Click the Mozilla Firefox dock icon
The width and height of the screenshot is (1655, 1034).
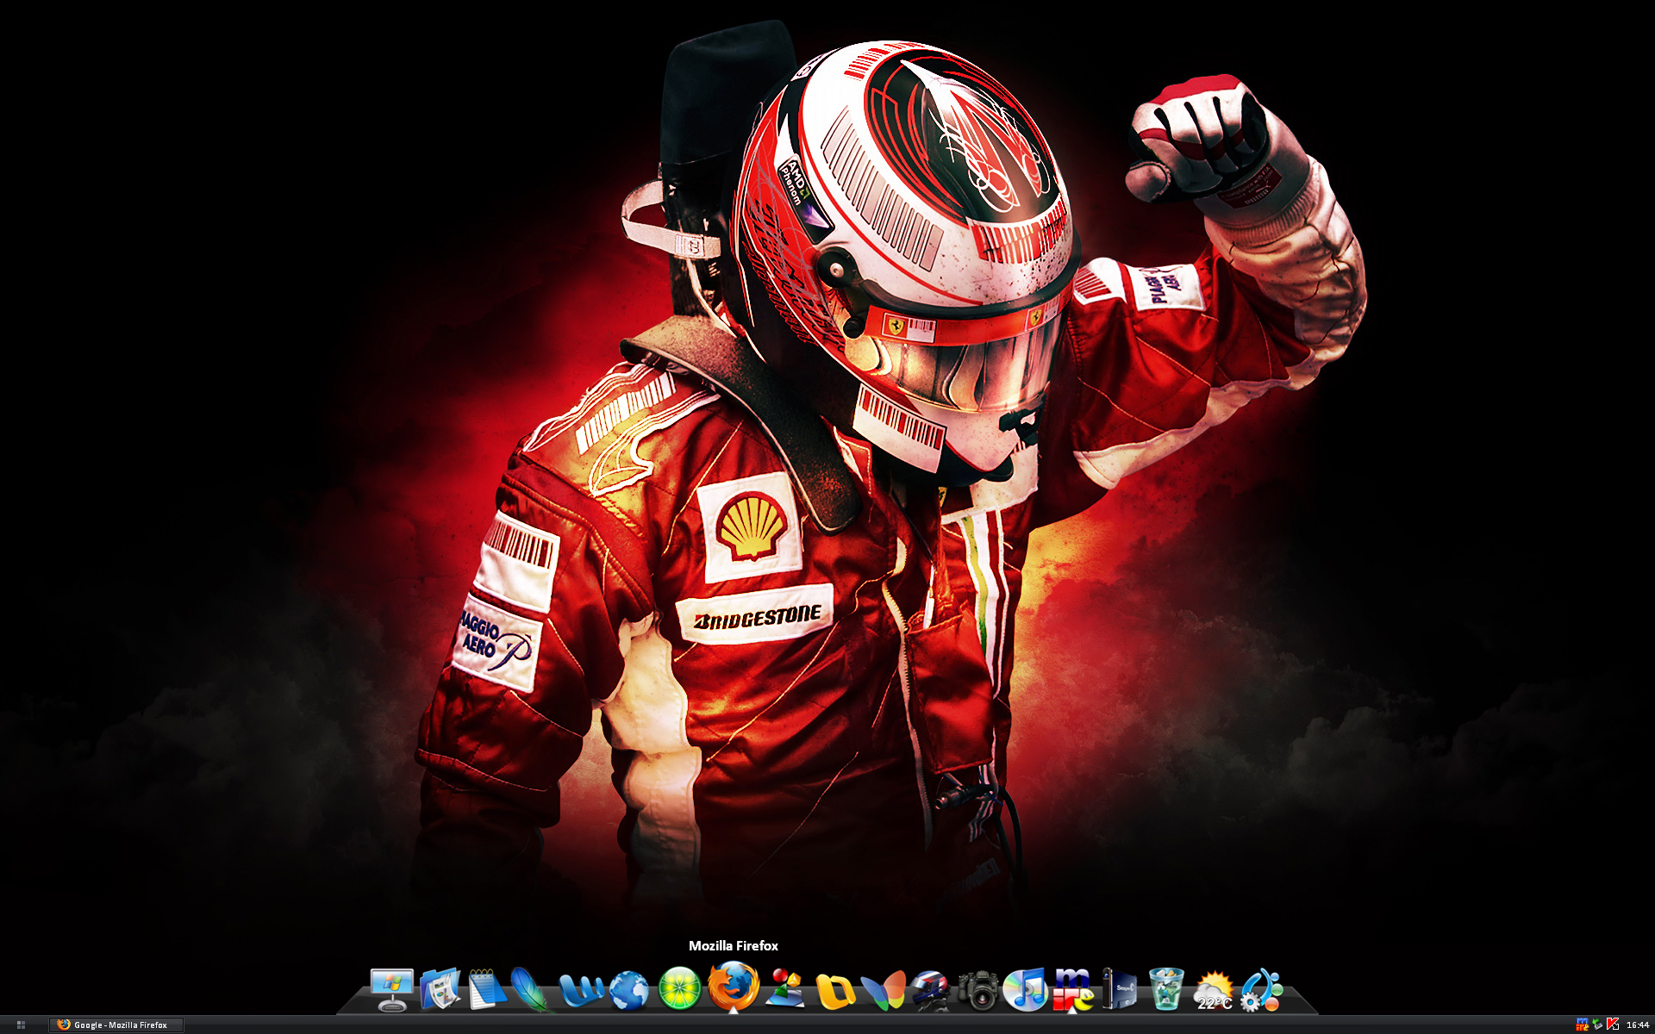coord(734,986)
